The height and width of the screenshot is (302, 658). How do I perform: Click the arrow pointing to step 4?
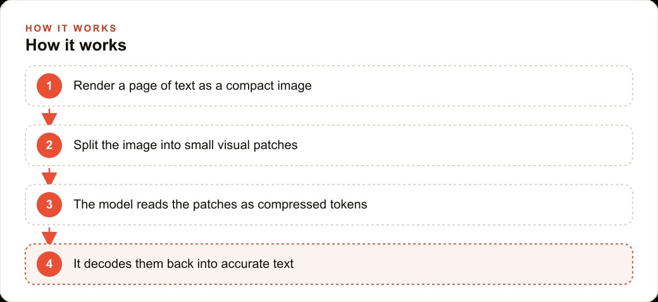[x=49, y=236]
